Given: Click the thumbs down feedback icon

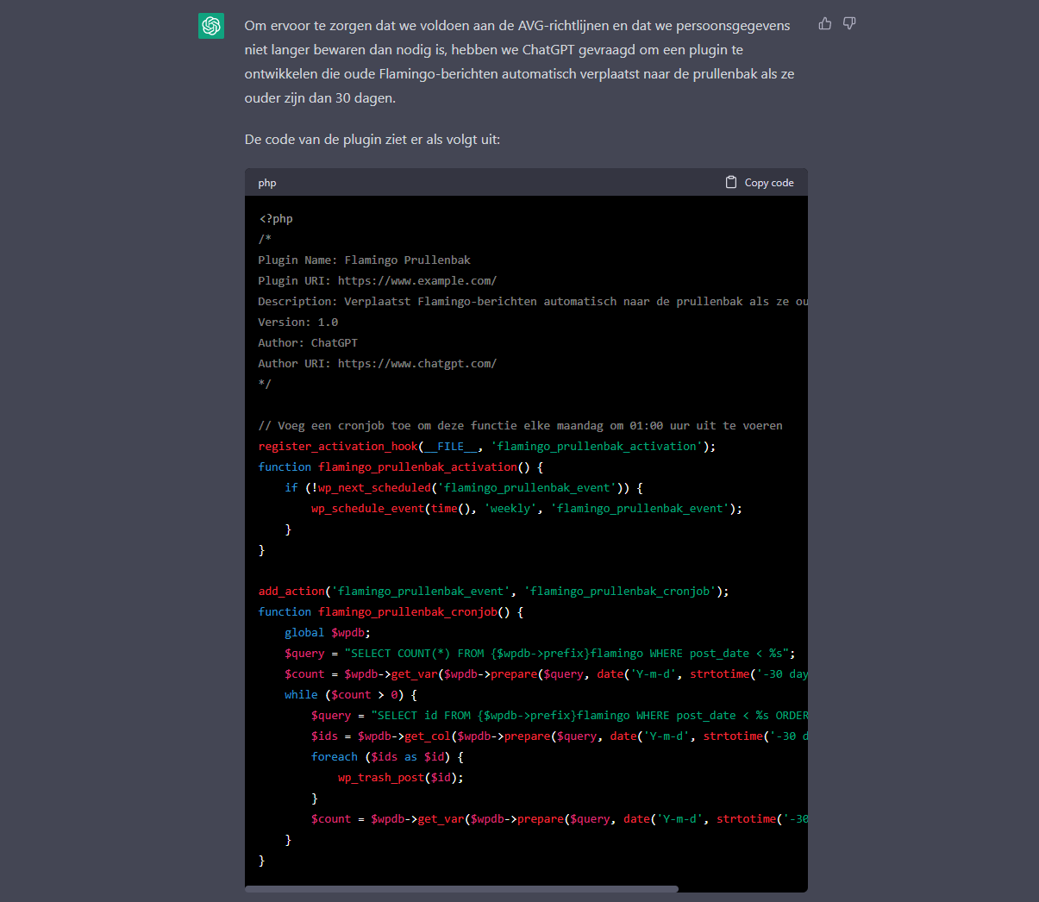Looking at the screenshot, I should [849, 23].
